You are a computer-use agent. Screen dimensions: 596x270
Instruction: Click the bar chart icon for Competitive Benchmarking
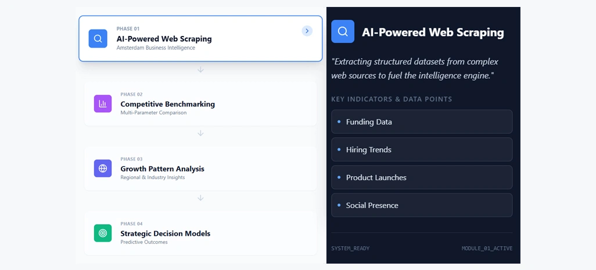tap(103, 104)
